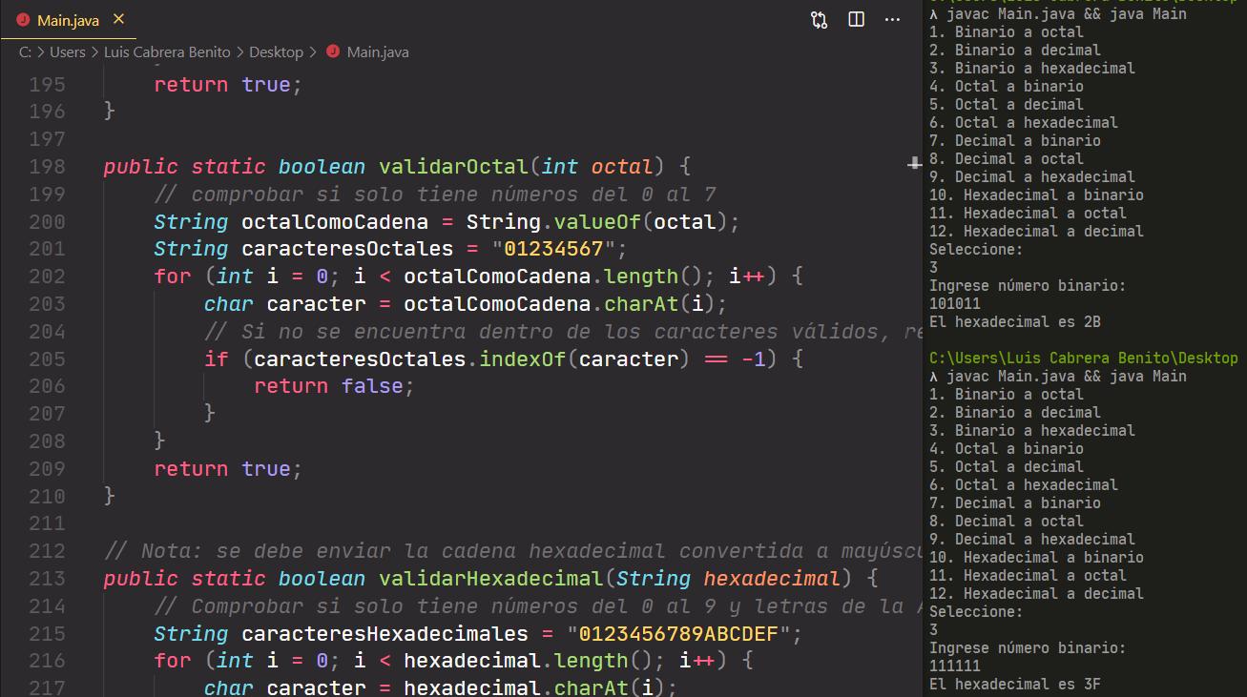Open the 'C:' breadcrumb segment
Image resolution: width=1247 pixels, height=697 pixels.
coord(25,52)
